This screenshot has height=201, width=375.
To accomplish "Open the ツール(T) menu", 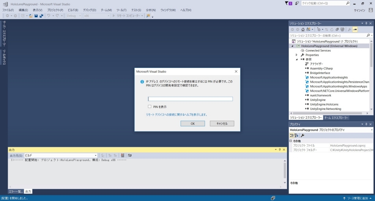I will tap(122, 10).
